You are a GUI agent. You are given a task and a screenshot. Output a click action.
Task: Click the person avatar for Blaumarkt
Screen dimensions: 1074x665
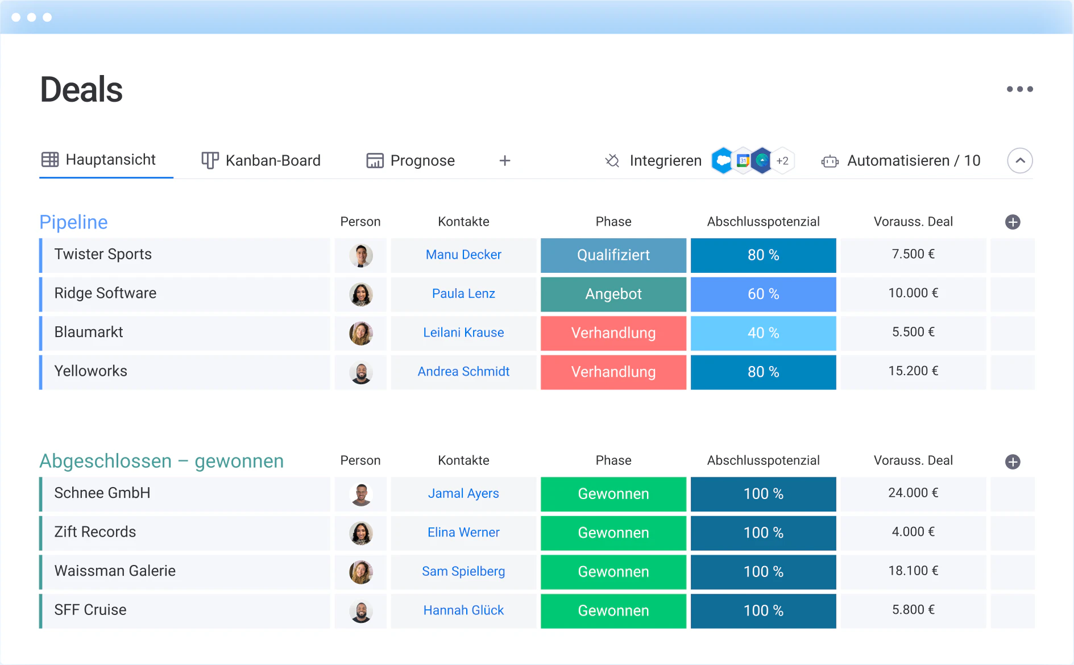tap(361, 333)
